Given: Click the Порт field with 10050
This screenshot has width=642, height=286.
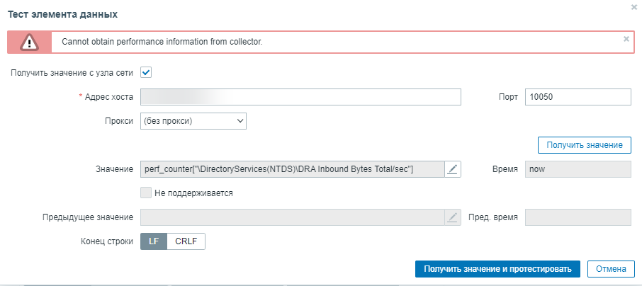Looking at the screenshot, I should coord(578,97).
